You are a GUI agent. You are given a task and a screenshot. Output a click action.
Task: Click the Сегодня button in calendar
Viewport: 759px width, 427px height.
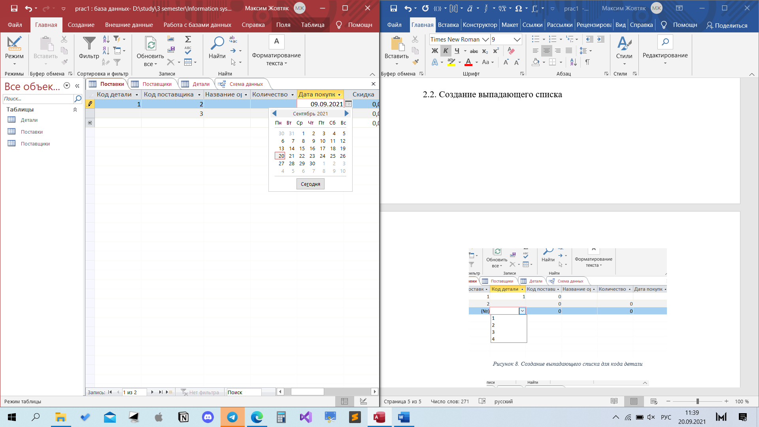tap(310, 184)
